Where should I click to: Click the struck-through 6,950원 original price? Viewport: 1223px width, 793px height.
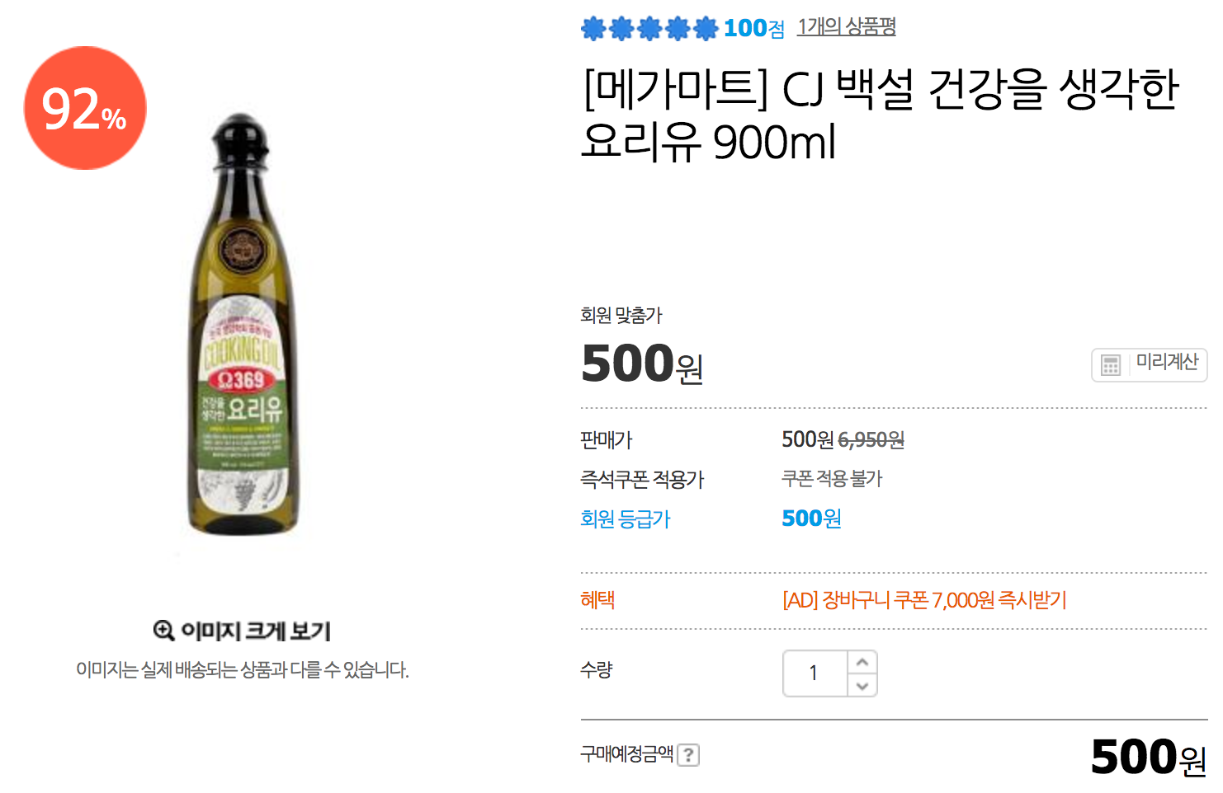(871, 440)
